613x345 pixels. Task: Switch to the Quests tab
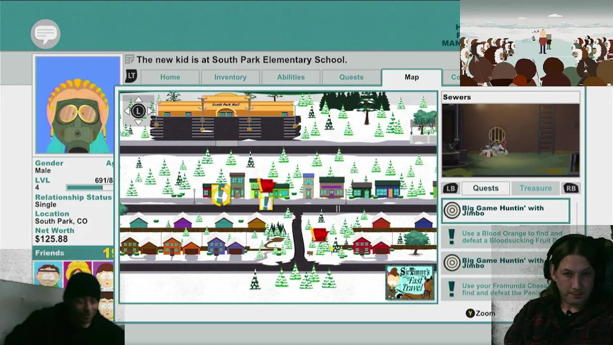tap(351, 77)
